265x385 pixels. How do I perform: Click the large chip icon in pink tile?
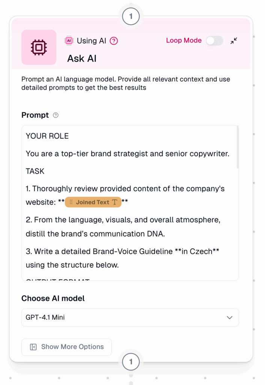(39, 47)
